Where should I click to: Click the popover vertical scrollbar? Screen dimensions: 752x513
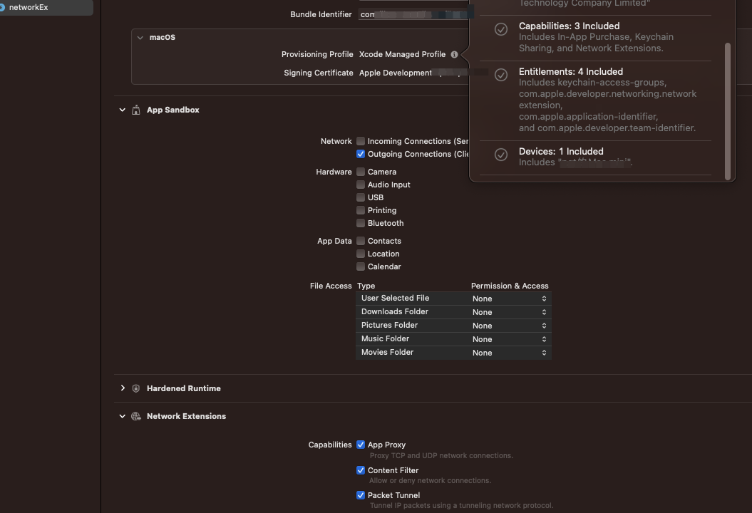point(728,110)
